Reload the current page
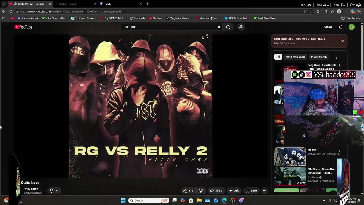The width and height of the screenshot is (364, 205). point(11,11)
